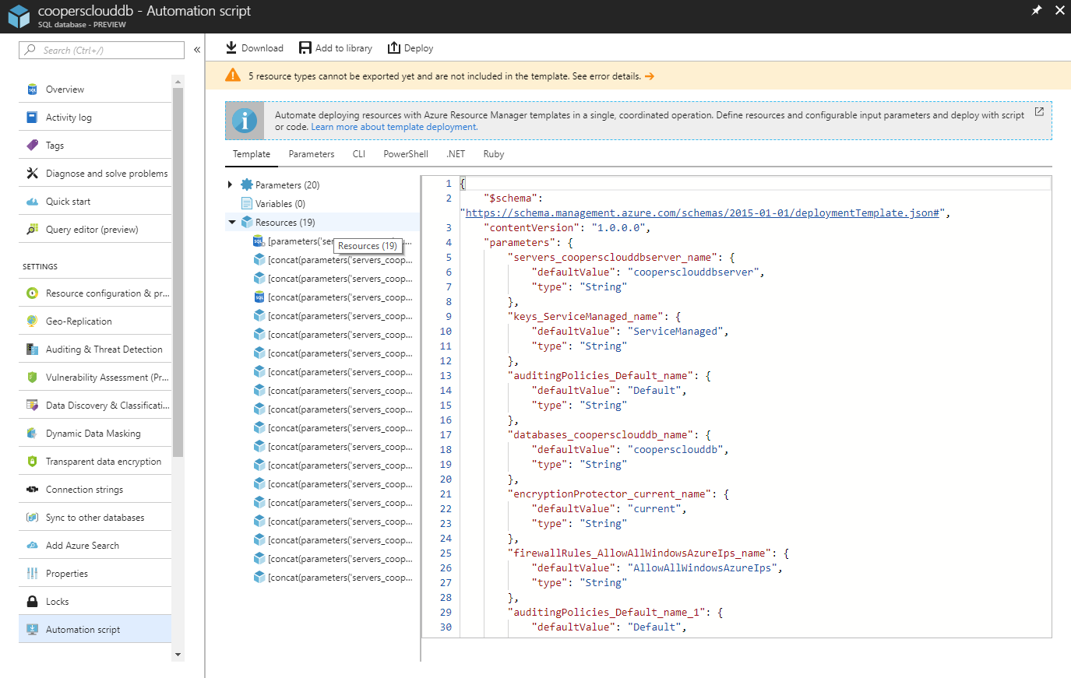Open the schema URL link in code
The image size is (1071, 678).
703,213
